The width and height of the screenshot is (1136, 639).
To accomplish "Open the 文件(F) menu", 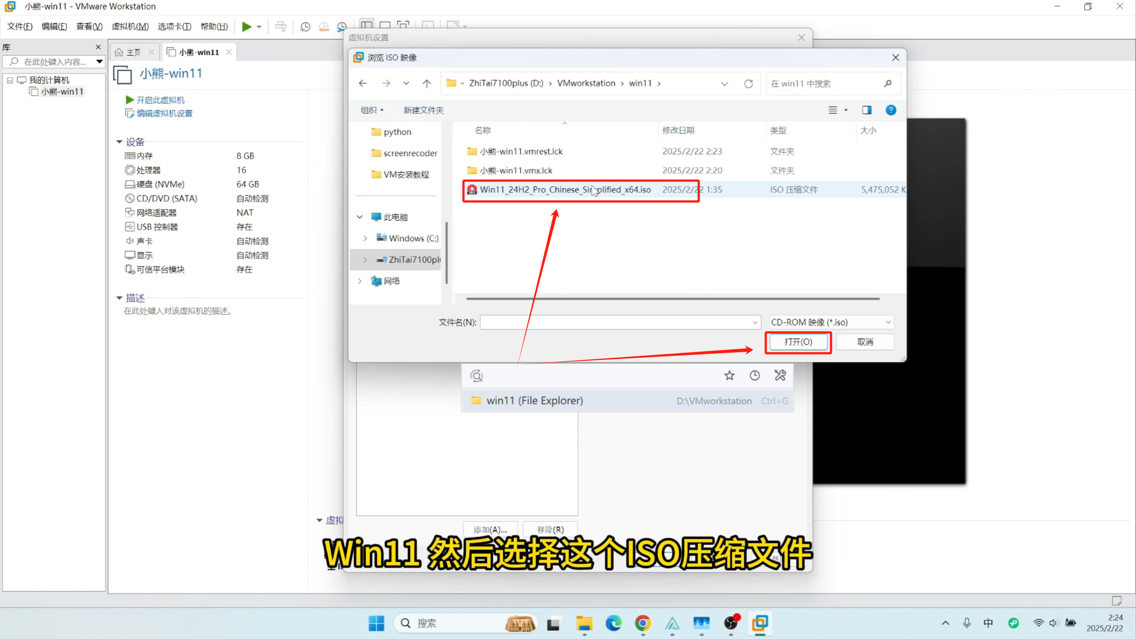I will pyautogui.click(x=20, y=27).
